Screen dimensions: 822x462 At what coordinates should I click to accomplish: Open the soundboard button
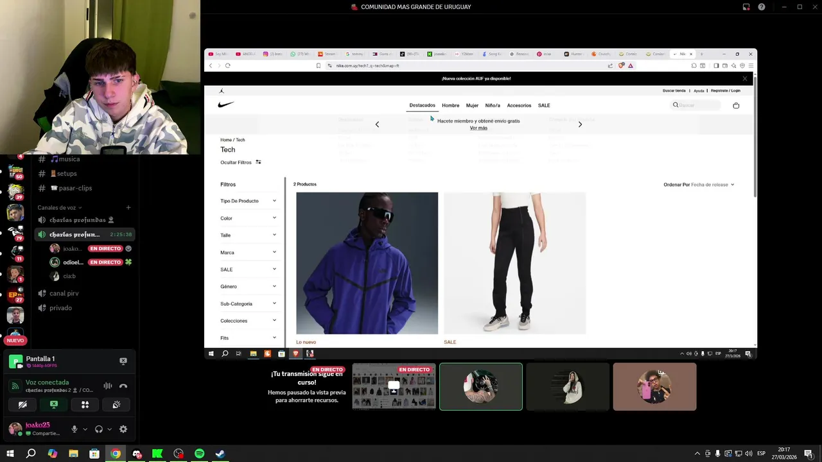116,404
